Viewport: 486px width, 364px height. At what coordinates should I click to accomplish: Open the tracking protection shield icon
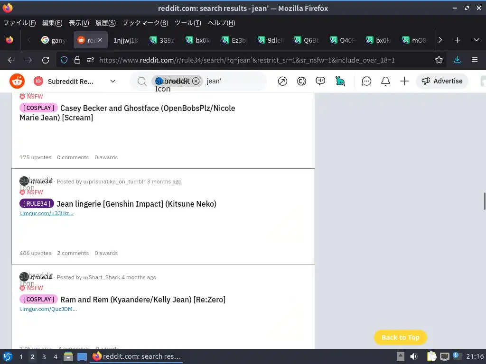[x=64, y=60]
